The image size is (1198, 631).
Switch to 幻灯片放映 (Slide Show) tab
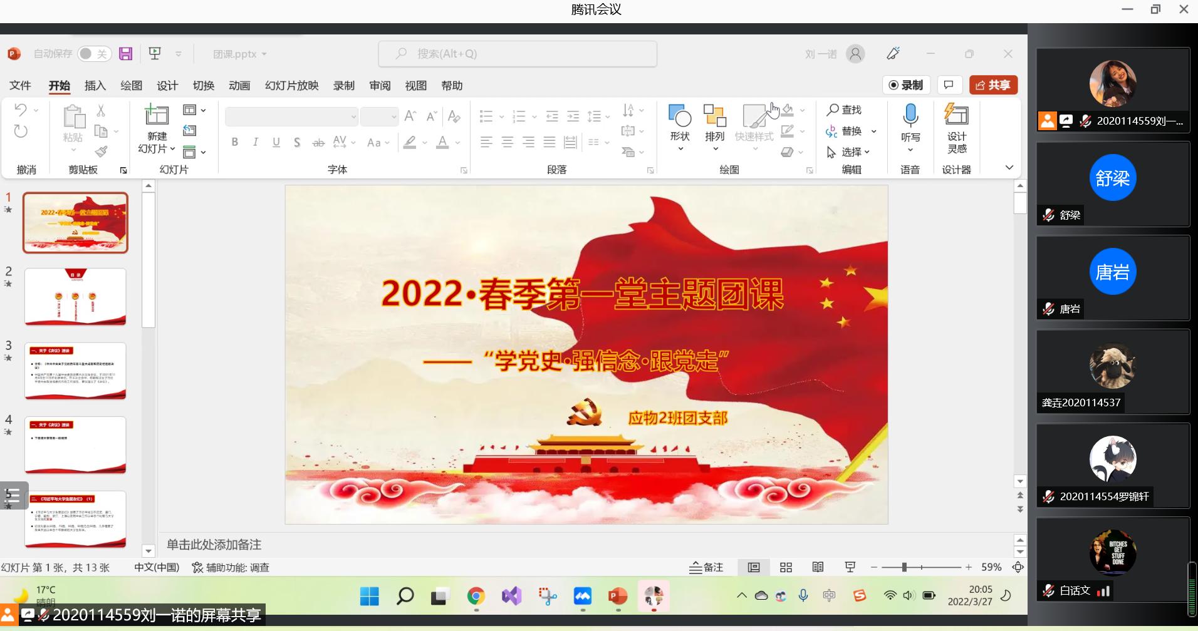[292, 86]
